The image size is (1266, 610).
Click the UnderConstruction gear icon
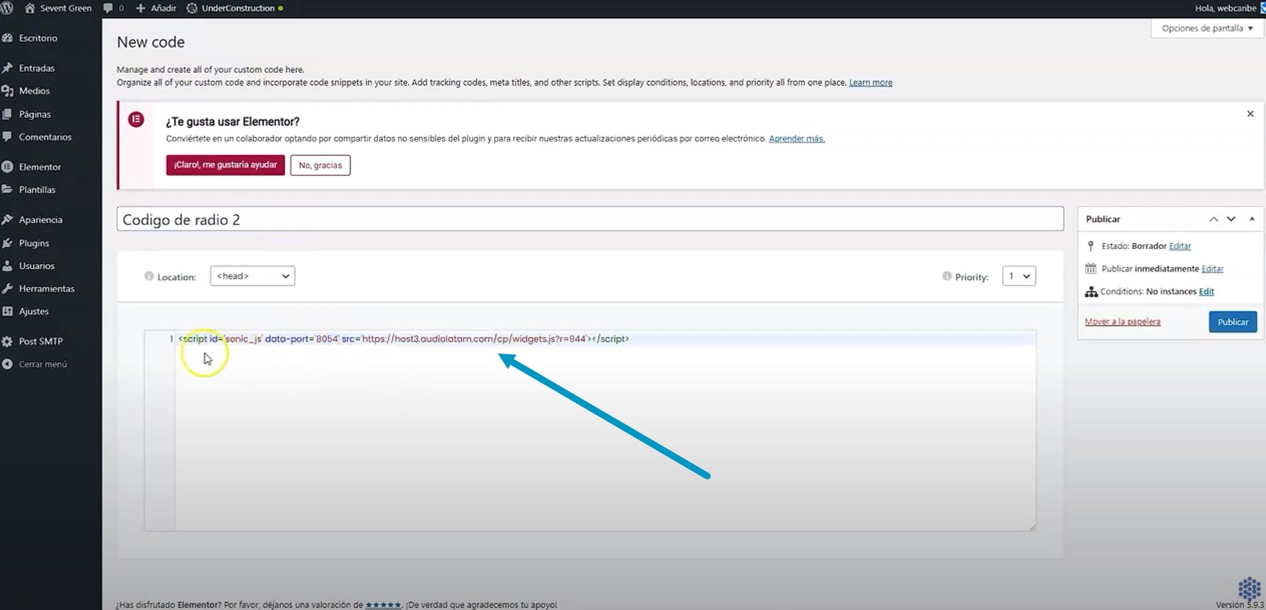192,8
